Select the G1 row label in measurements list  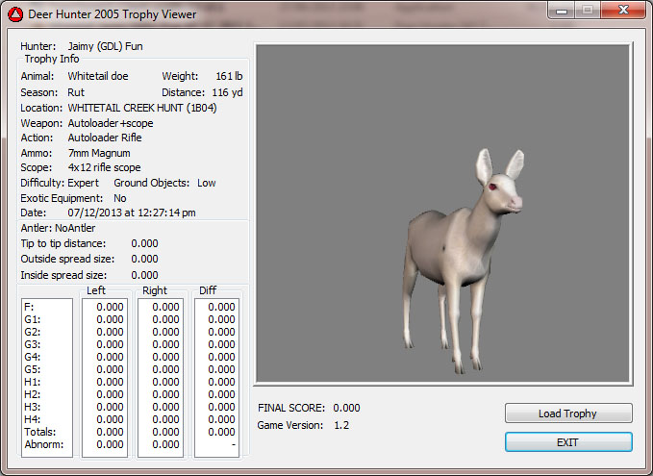click(x=32, y=319)
